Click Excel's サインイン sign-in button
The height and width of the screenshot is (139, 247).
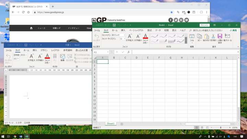(x=204, y=25)
